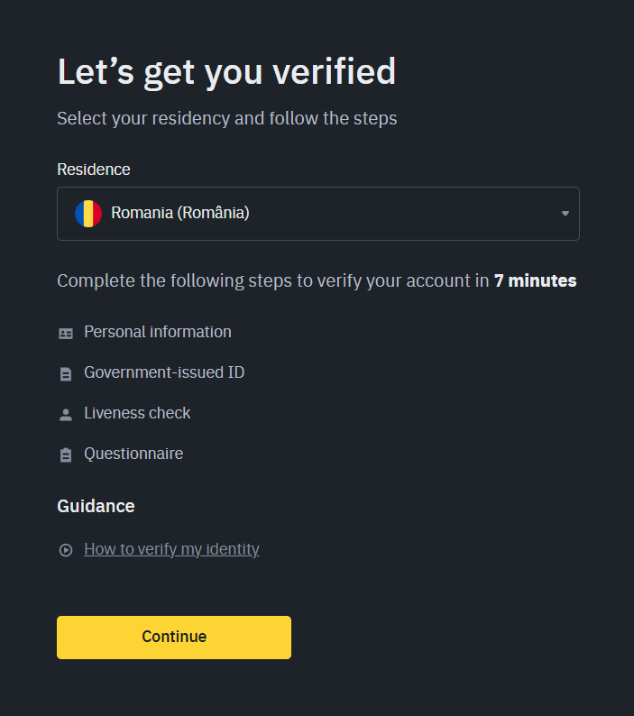Select the Government-issued ID step label

click(164, 372)
